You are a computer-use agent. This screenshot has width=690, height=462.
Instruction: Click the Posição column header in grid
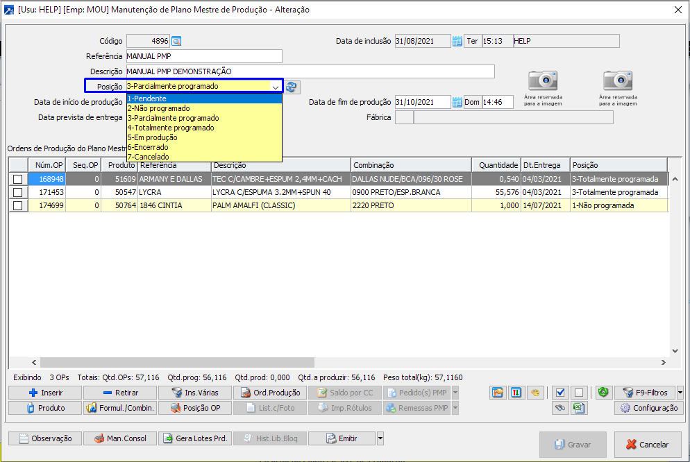(619, 165)
